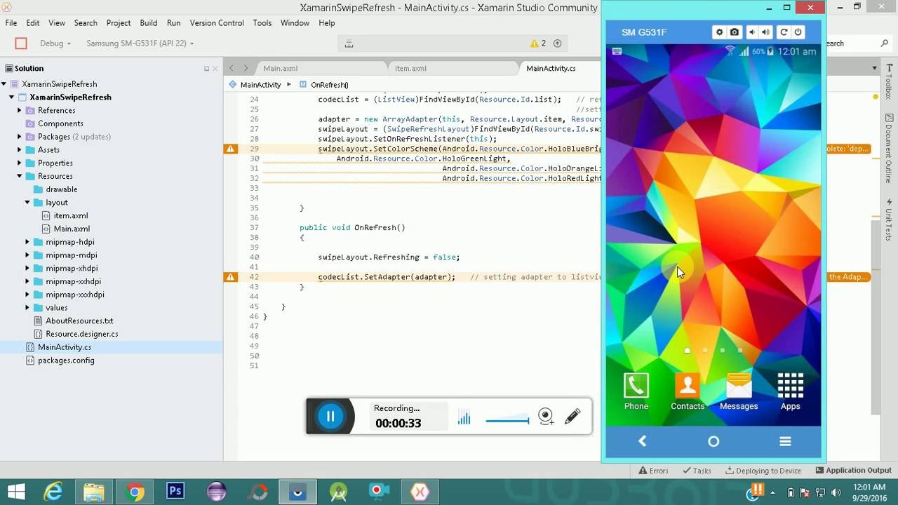Open the recorder pencil annotation tool

[x=572, y=417]
